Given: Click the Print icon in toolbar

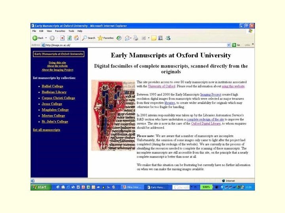Looking at the screenshot, I should (x=136, y=38).
